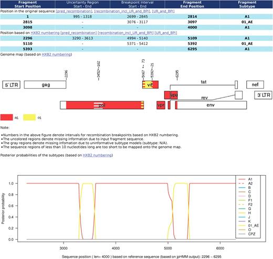Pick the red A1 legend swatch below genome map
The width and height of the screenshot is (273, 259).
coord(7,117)
